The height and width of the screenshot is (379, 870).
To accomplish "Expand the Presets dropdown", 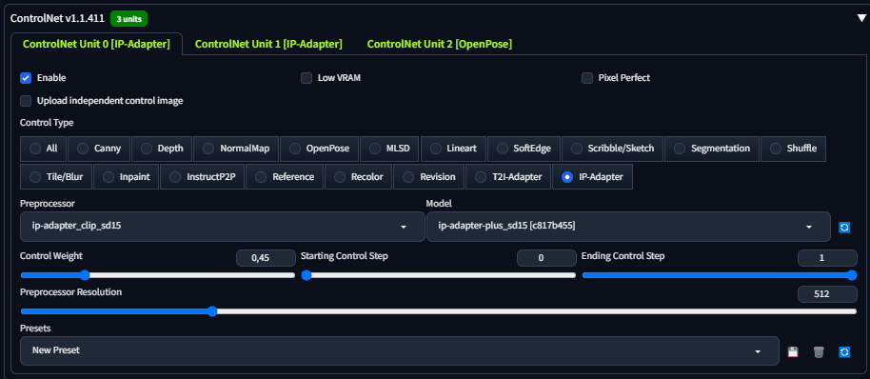I will pyautogui.click(x=399, y=350).
